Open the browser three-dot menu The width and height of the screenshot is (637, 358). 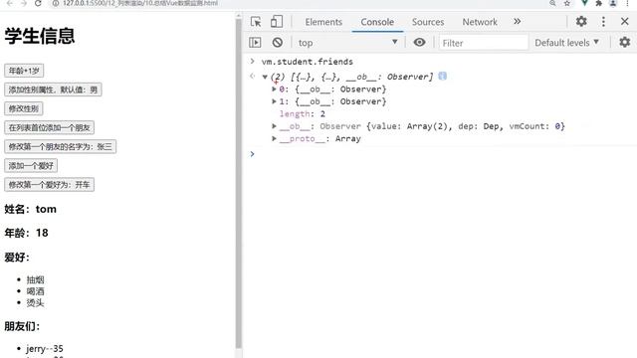point(628,3)
